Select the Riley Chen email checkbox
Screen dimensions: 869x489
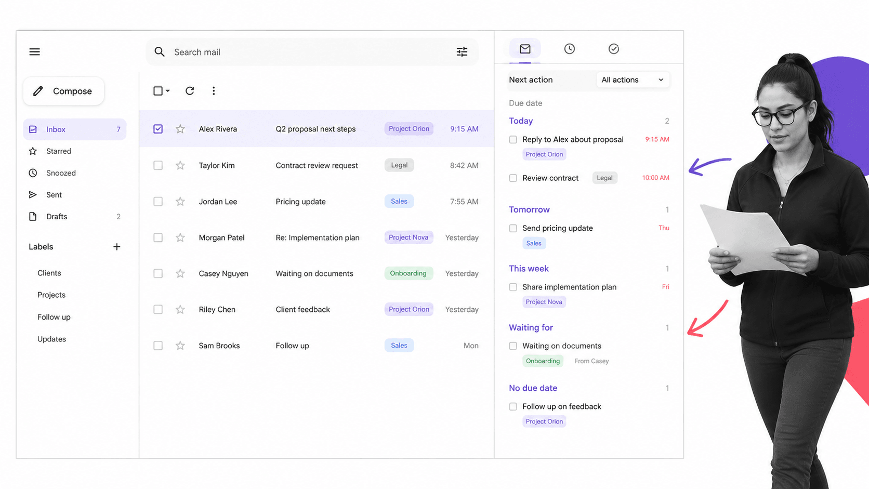[158, 310]
